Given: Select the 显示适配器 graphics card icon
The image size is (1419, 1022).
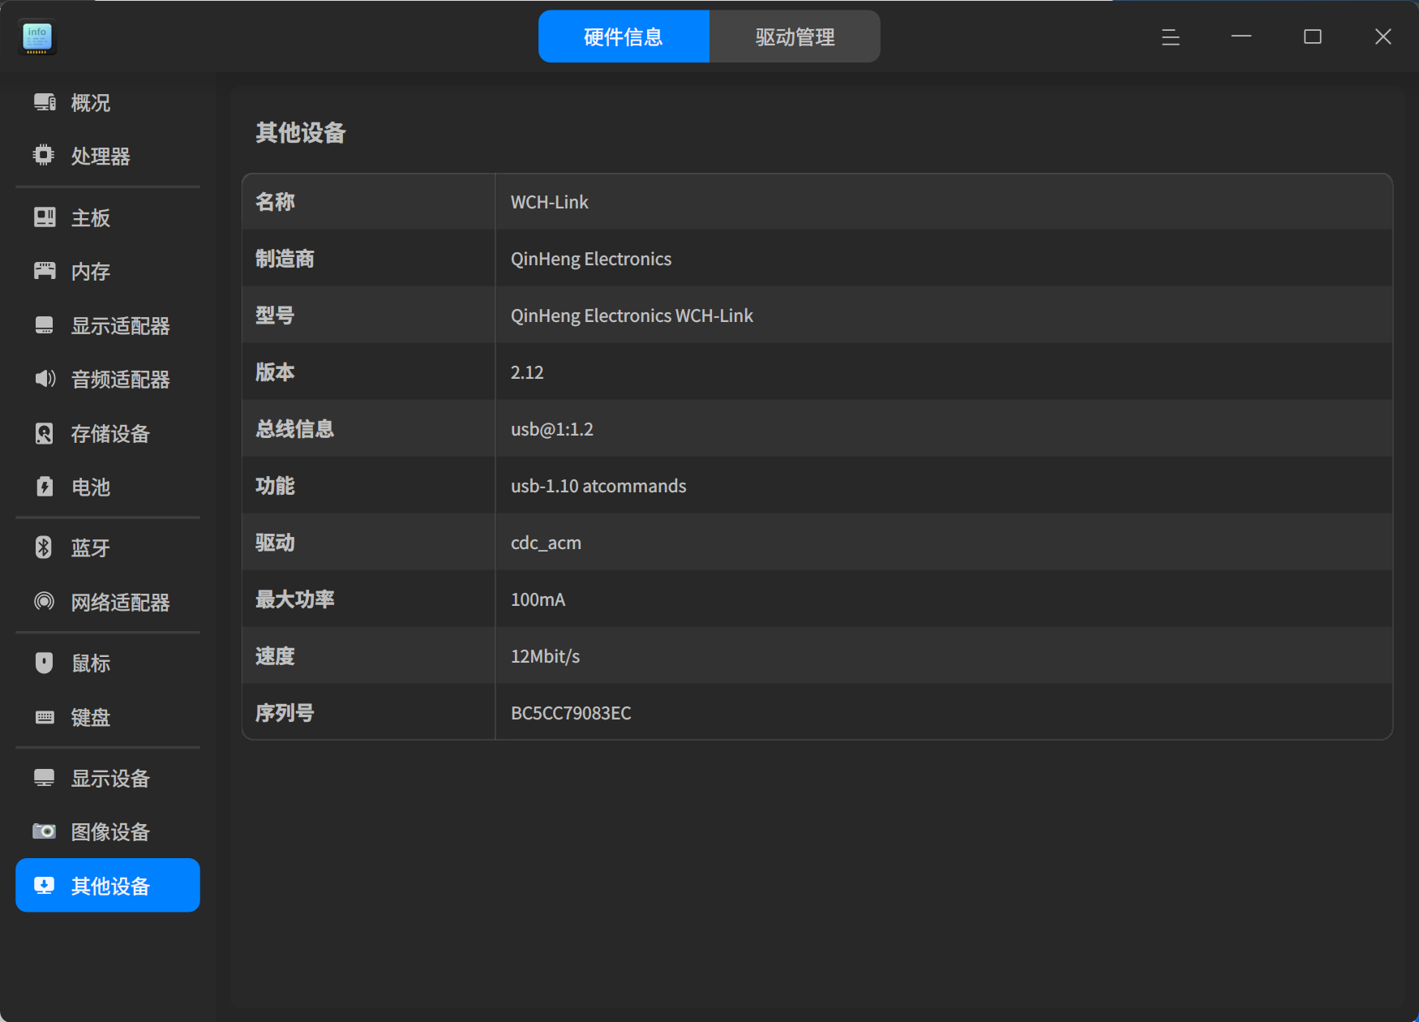Looking at the screenshot, I should (x=45, y=325).
